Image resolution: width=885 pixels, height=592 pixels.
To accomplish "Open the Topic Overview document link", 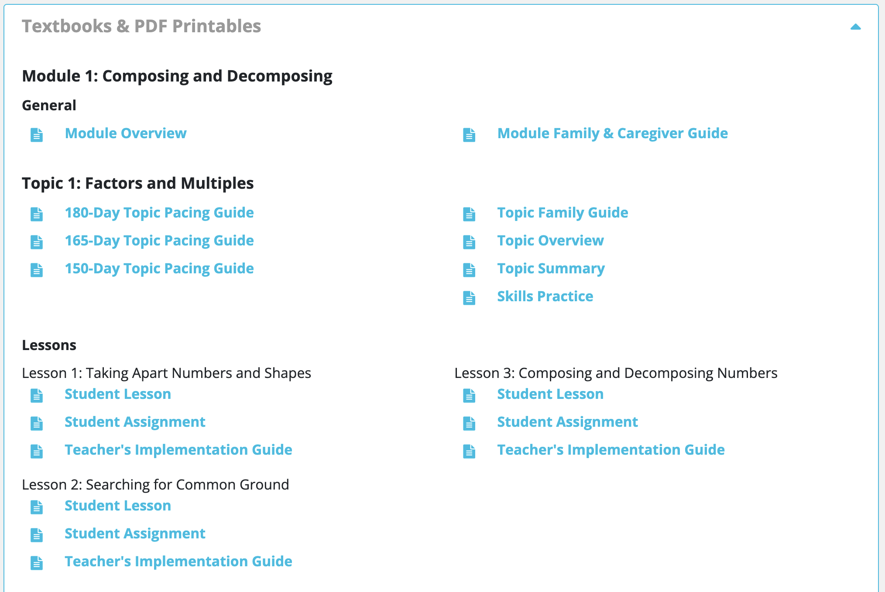I will 550,241.
